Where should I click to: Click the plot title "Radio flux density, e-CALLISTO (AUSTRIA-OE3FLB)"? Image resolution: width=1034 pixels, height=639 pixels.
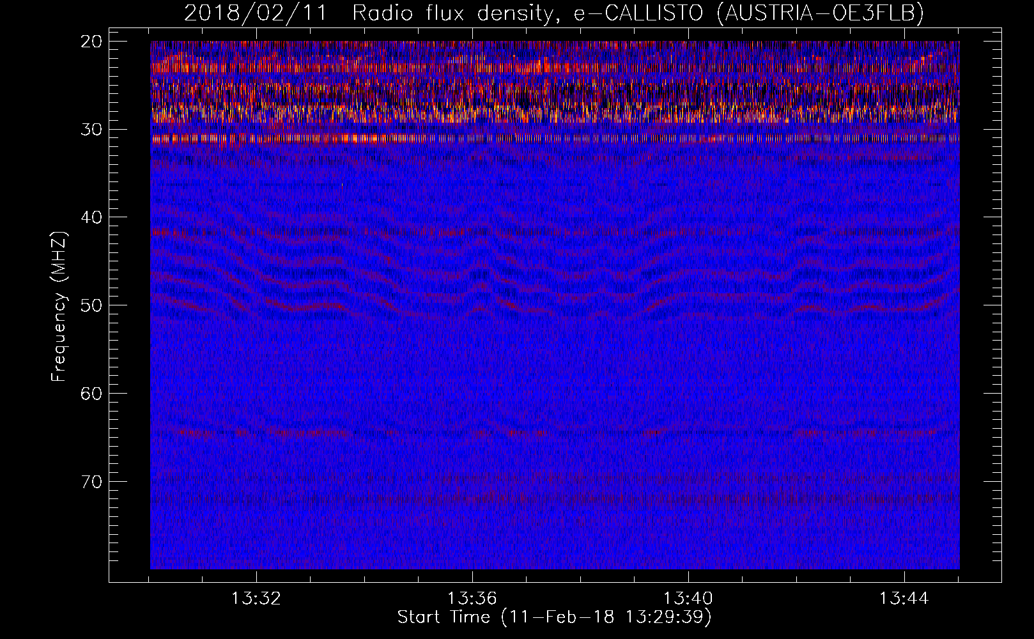[638, 13]
